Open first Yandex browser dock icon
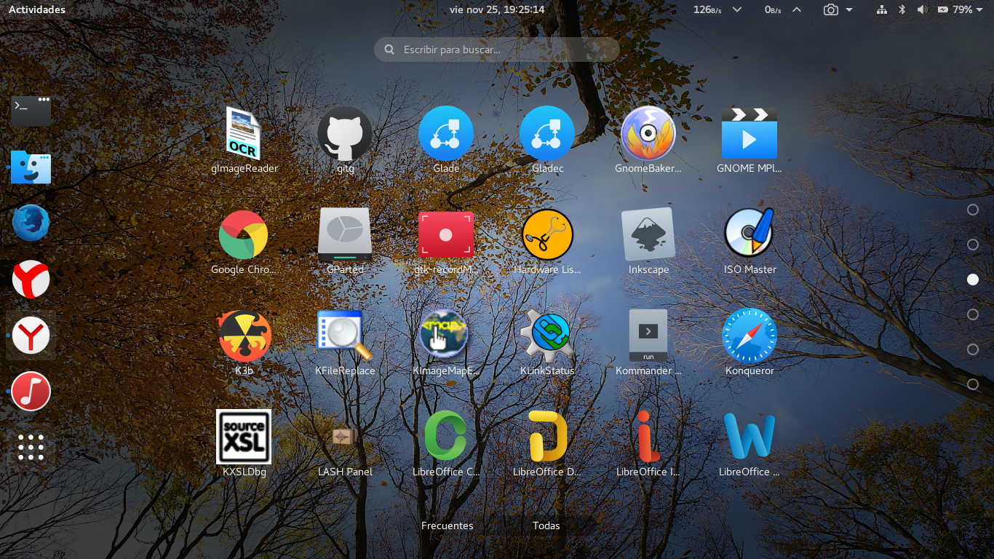The image size is (994, 559). pyautogui.click(x=31, y=279)
